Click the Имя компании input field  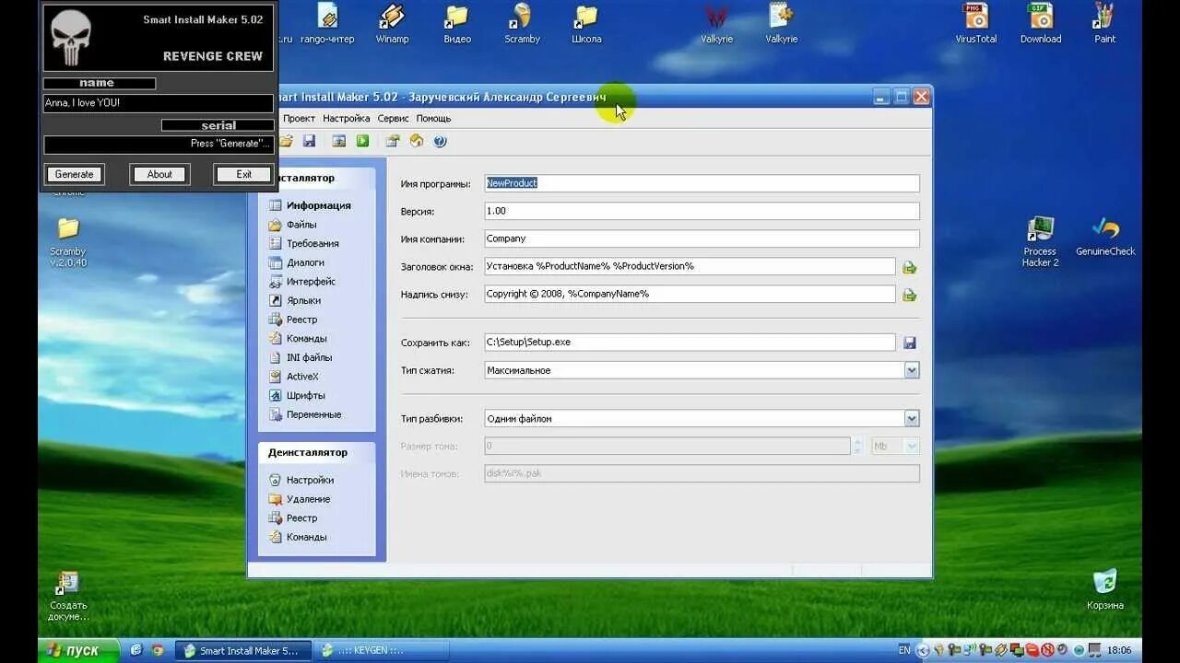[702, 238]
